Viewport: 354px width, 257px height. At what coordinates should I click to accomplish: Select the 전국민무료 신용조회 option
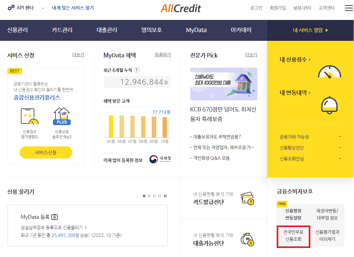tap(293, 236)
